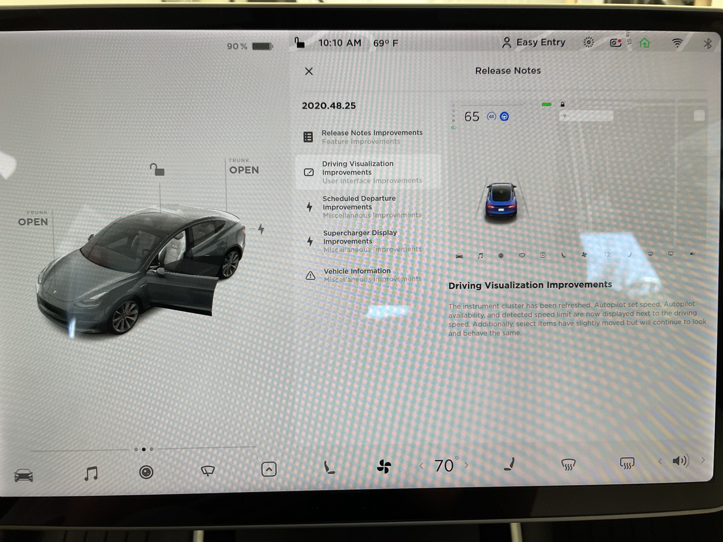Open the music player icon in the bottom bar
This screenshot has width=723, height=542.
[91, 473]
